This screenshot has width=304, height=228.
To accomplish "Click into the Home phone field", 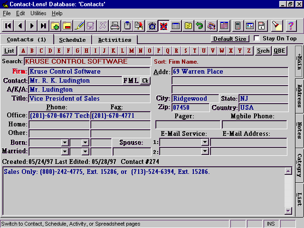I will pyautogui.click(x=59, y=124).
